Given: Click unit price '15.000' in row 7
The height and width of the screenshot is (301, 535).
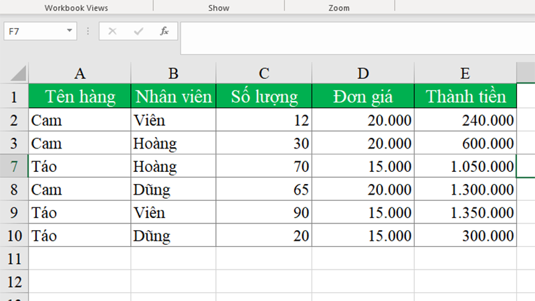Looking at the screenshot, I should pos(363,166).
